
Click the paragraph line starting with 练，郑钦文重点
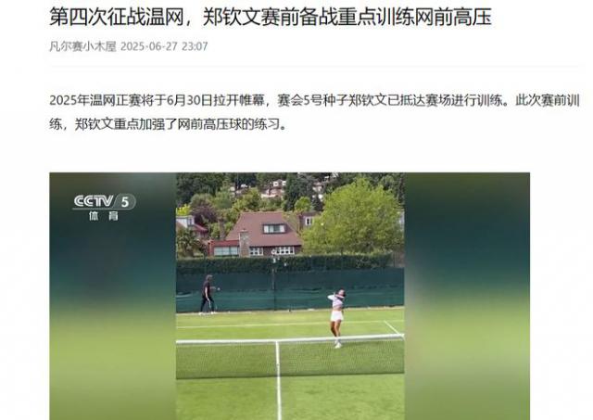(169, 124)
